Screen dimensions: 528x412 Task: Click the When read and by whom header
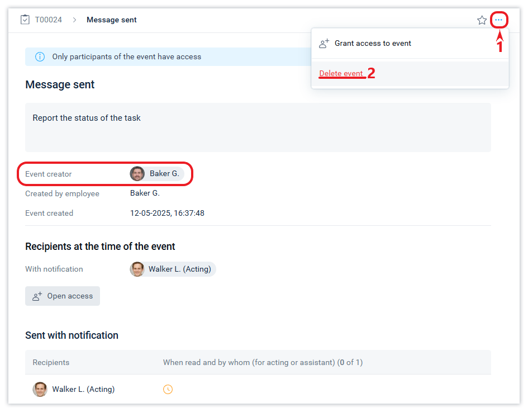coord(263,362)
